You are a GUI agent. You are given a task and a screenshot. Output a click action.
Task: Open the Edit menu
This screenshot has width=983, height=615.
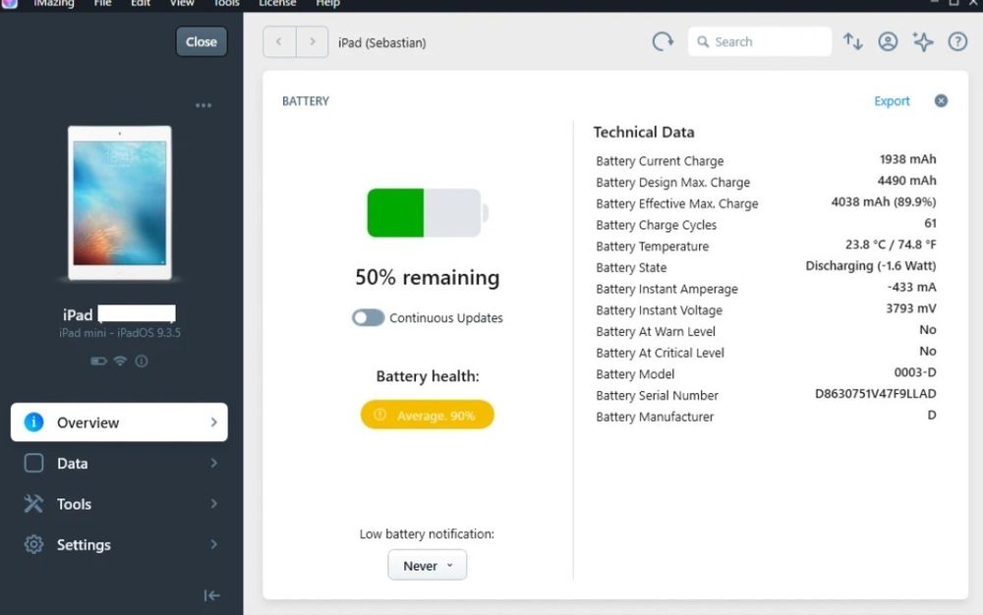pos(141,3)
